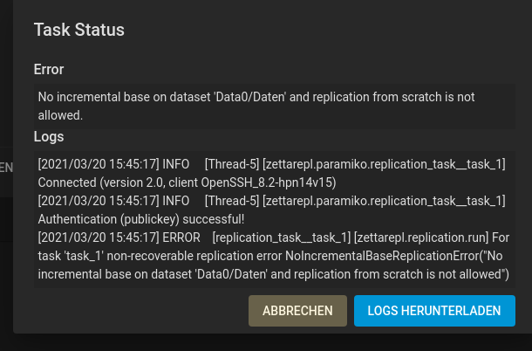Screen dimensions: 532x351
Task: Click the dimmed background below the dialog
Action: pyautogui.click(x=266, y=342)
